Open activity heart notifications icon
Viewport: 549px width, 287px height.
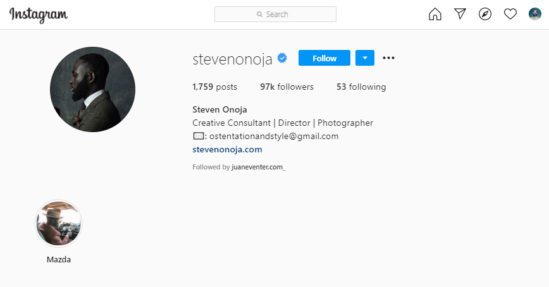[510, 15]
